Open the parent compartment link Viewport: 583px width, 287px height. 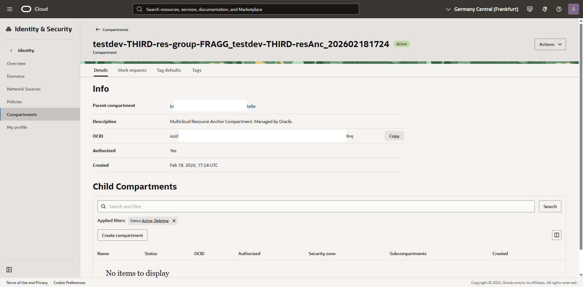point(213,106)
